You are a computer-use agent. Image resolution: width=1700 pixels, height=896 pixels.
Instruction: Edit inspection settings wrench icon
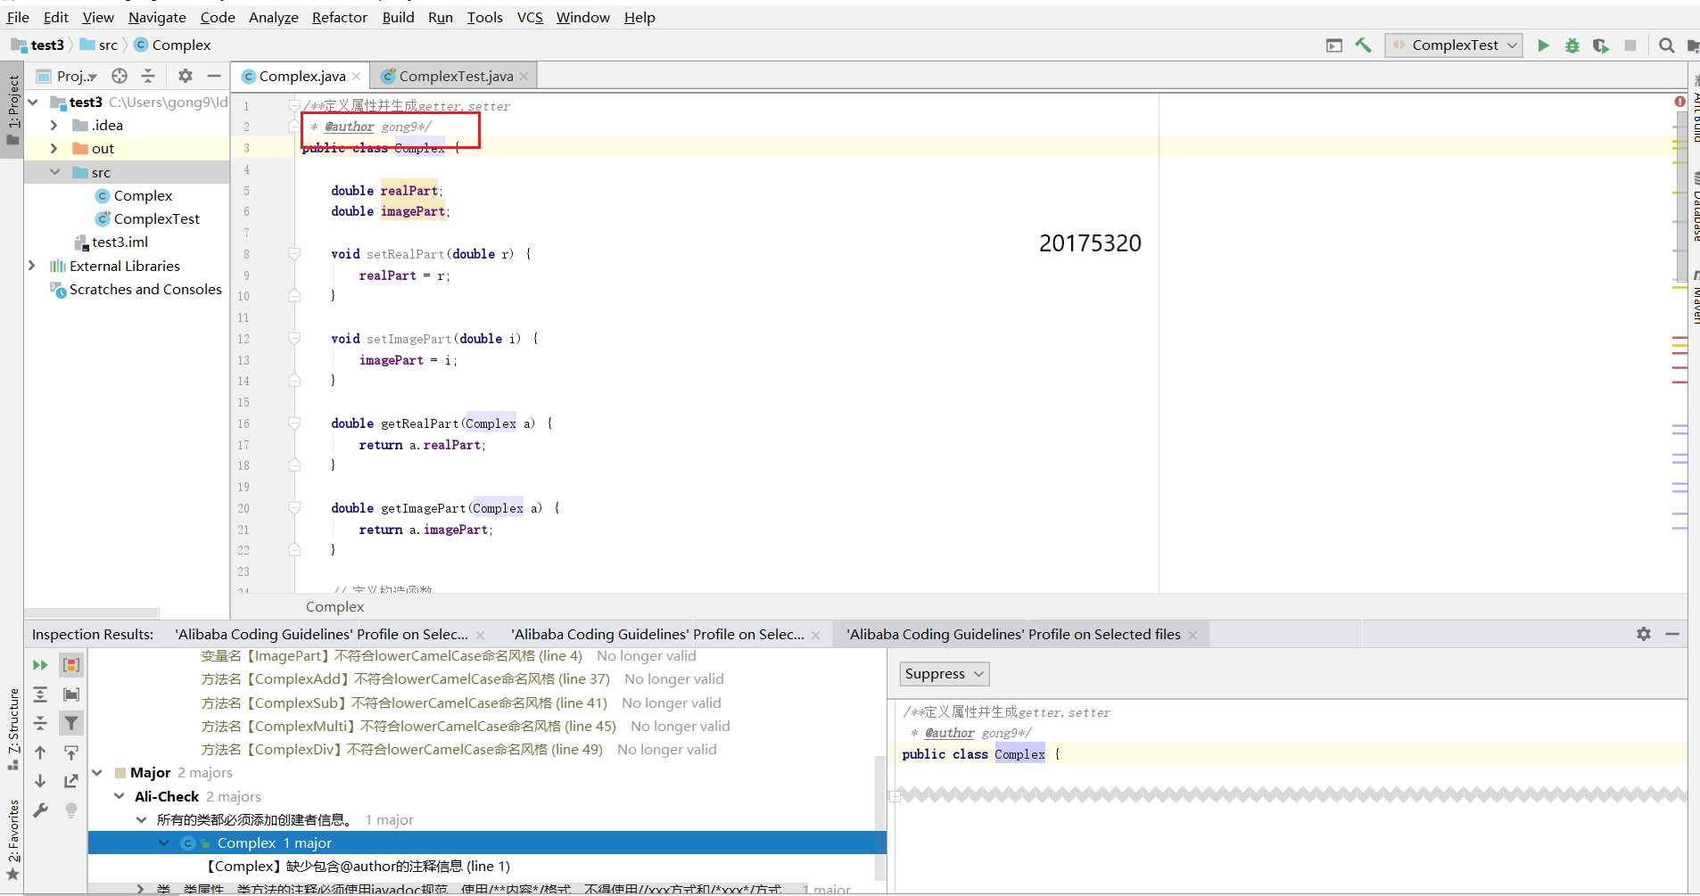coord(40,810)
